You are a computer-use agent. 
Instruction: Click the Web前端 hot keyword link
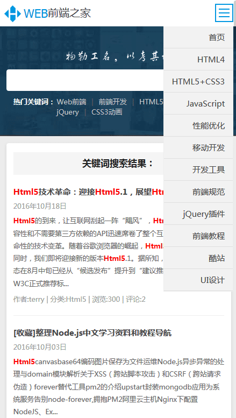pyautogui.click(x=71, y=102)
